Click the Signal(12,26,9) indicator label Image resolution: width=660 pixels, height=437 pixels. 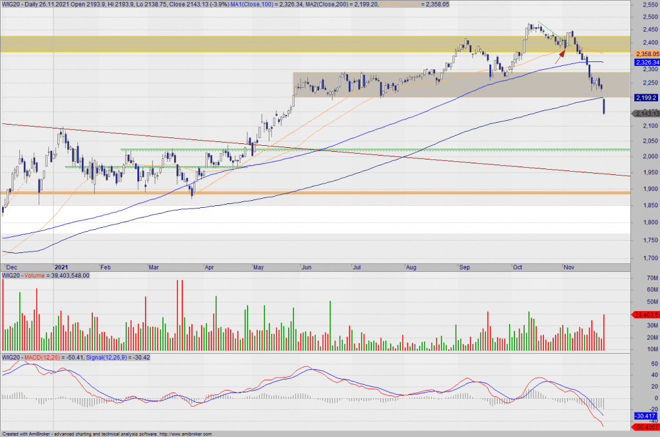pos(115,357)
